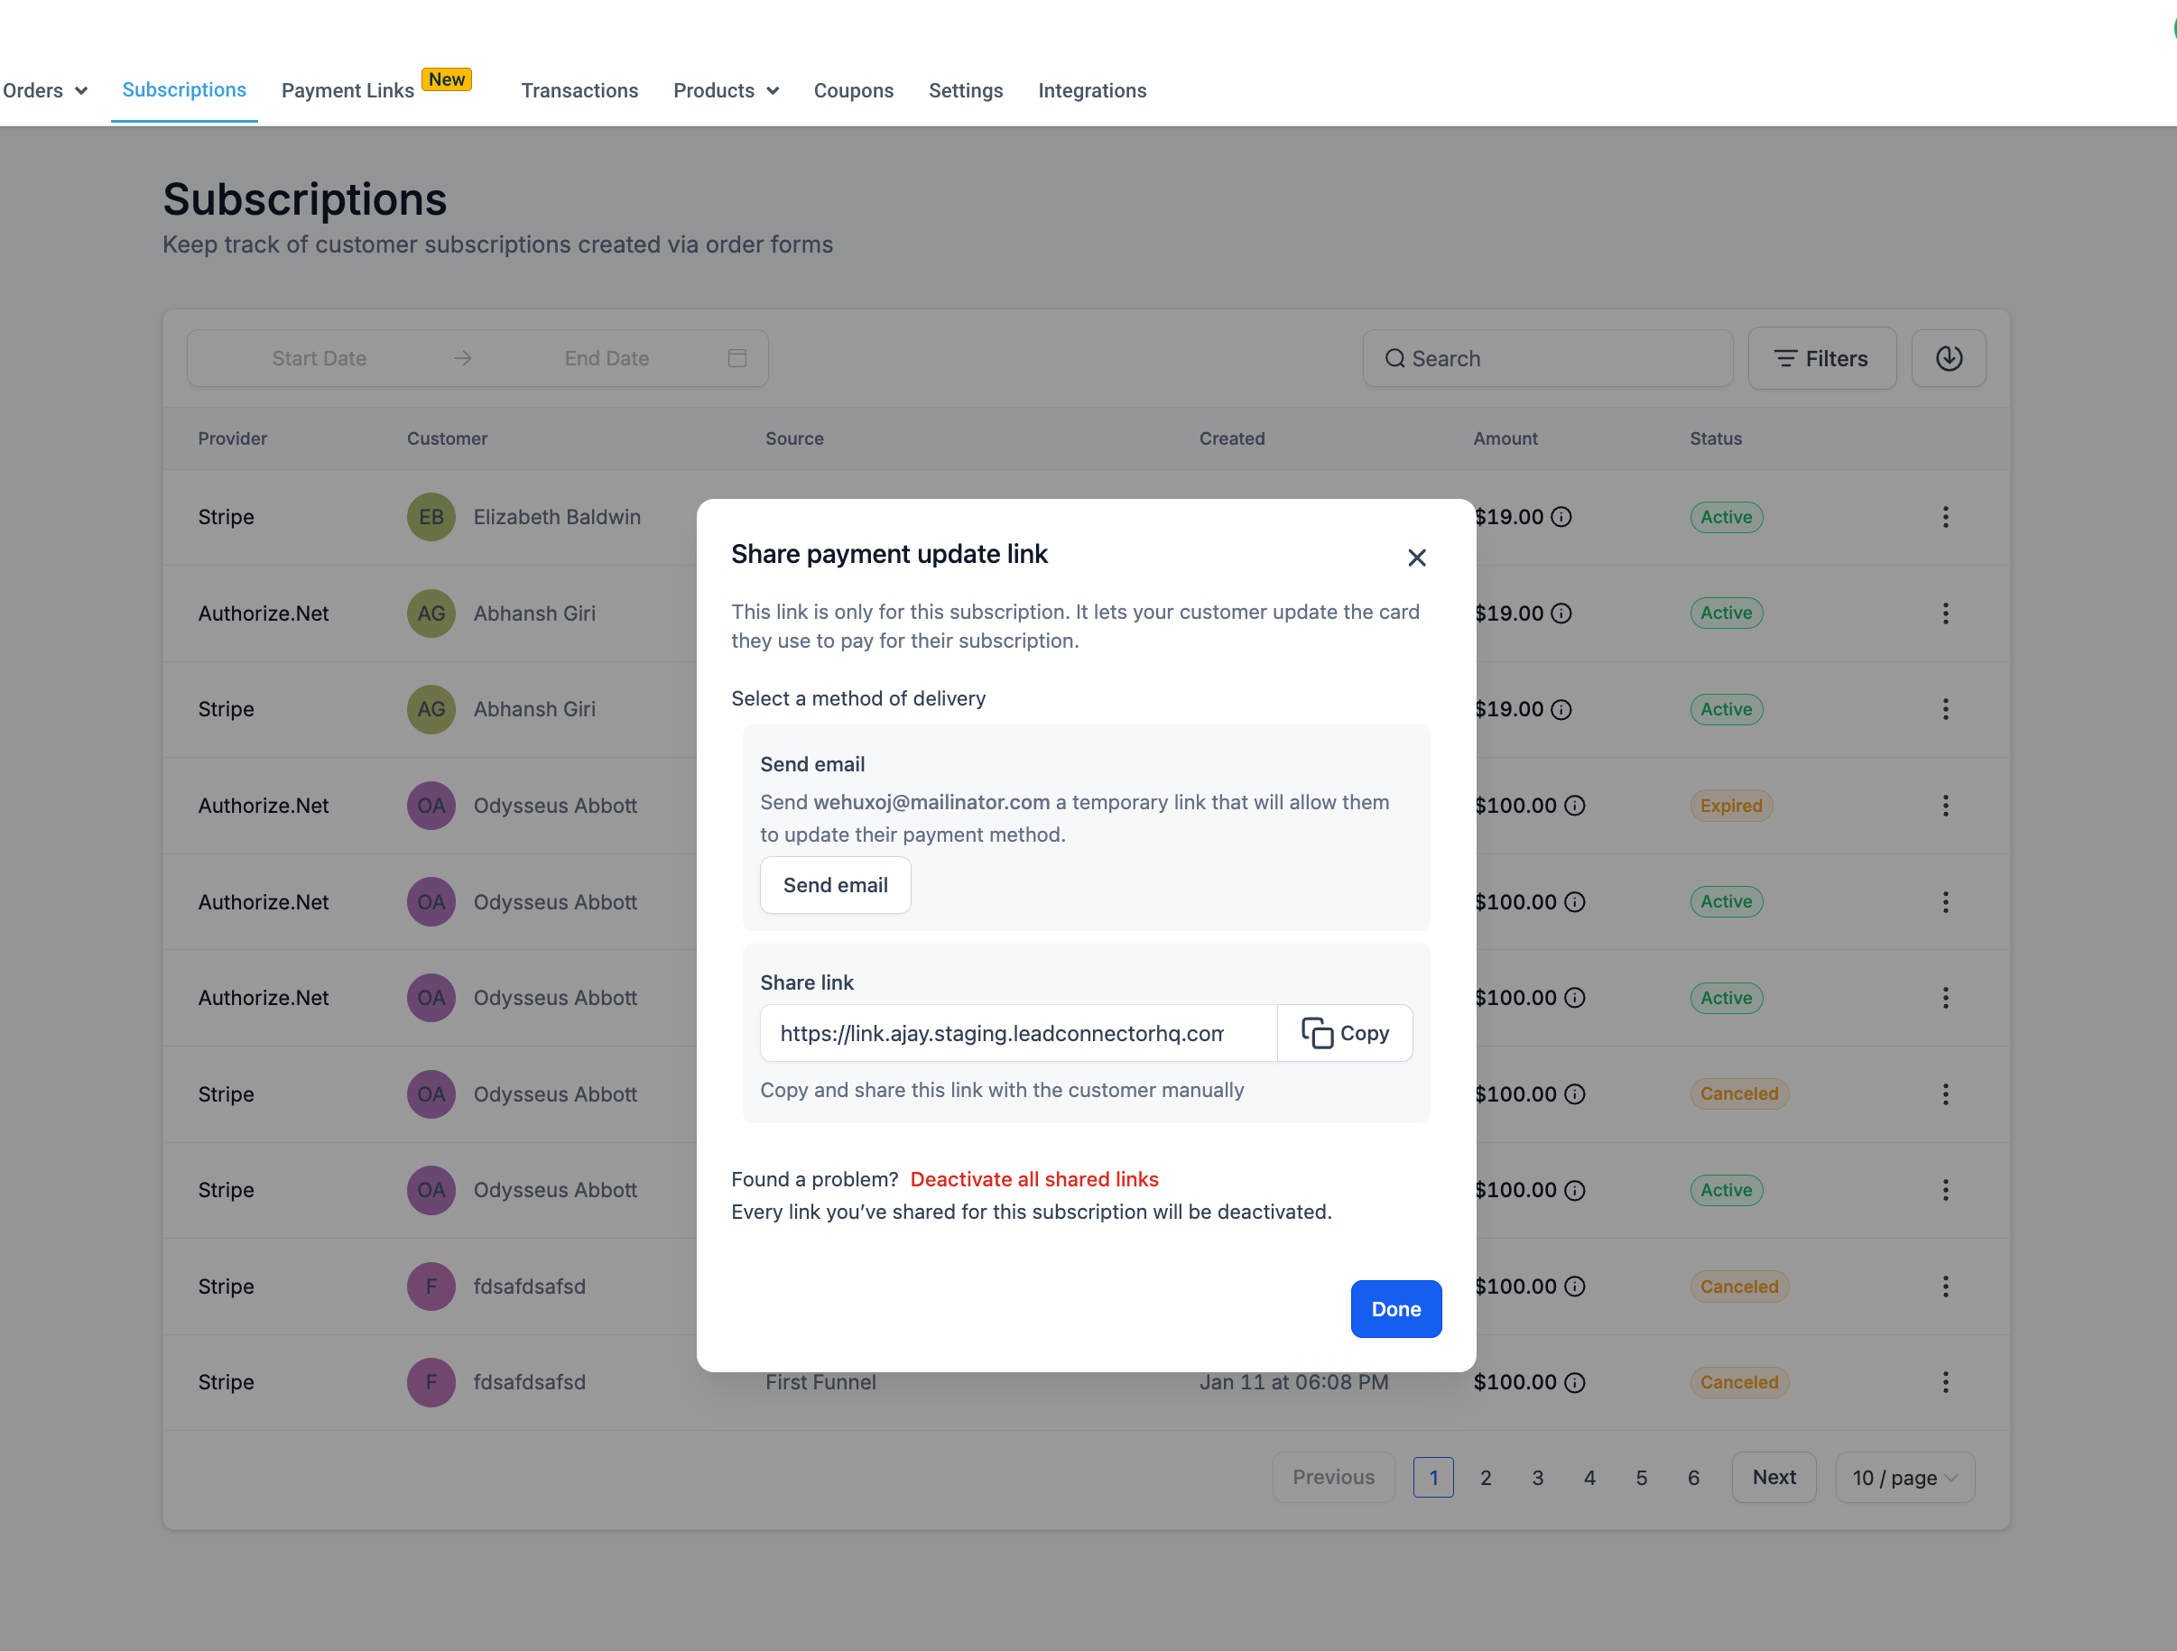The width and height of the screenshot is (2177, 1651).
Task: Click the blue Done button
Action: (x=1394, y=1308)
